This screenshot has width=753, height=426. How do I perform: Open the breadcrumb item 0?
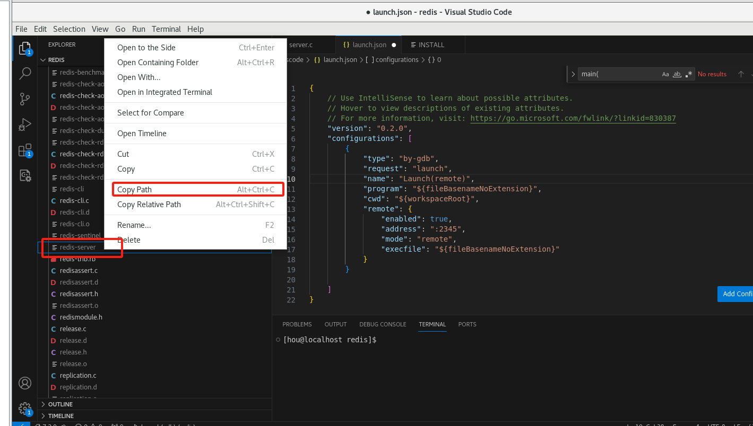pyautogui.click(x=434, y=60)
